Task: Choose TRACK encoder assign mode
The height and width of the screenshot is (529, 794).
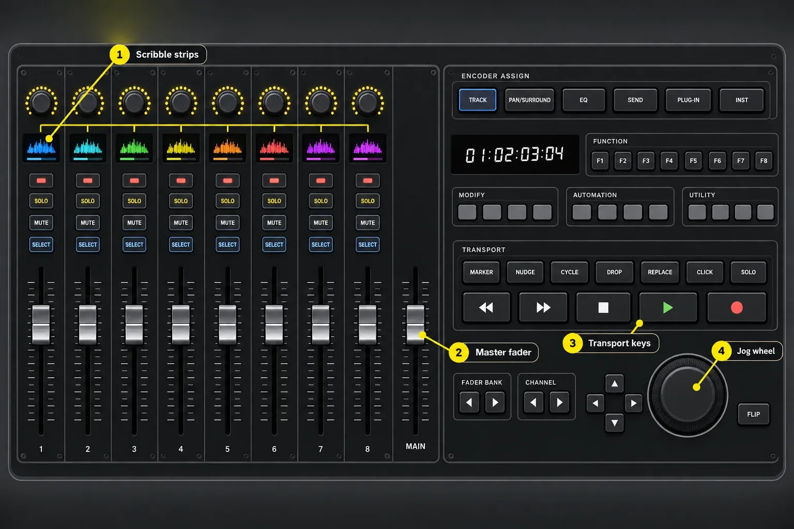Action: tap(478, 100)
